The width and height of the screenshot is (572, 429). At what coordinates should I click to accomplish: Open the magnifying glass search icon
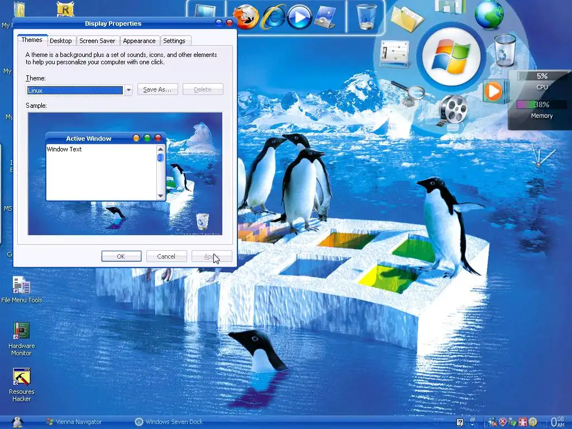(408, 93)
